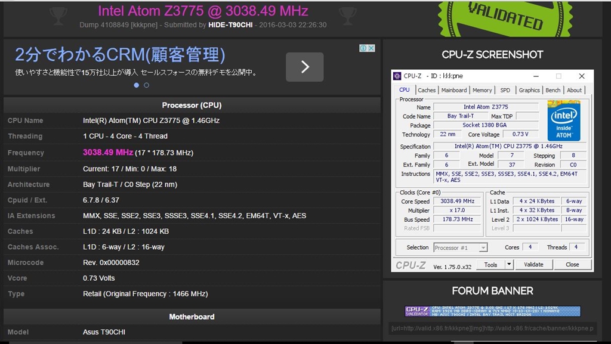Click the L1 Data 4 x 24 KBytes field
Viewport: 611px width, 344px height.
pos(536,201)
